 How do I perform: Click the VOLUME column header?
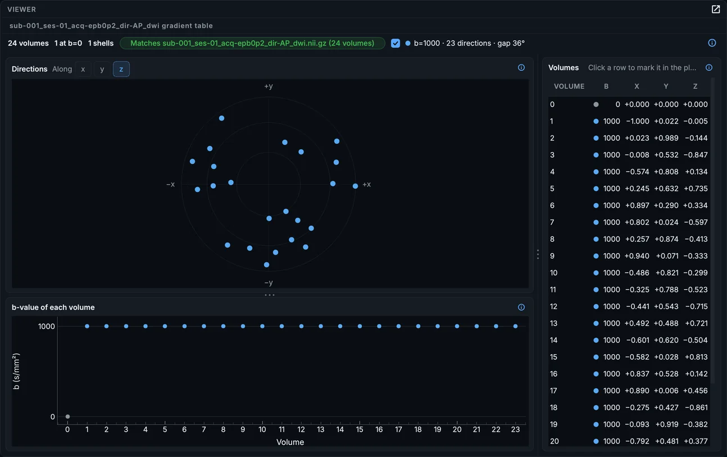[x=569, y=86]
